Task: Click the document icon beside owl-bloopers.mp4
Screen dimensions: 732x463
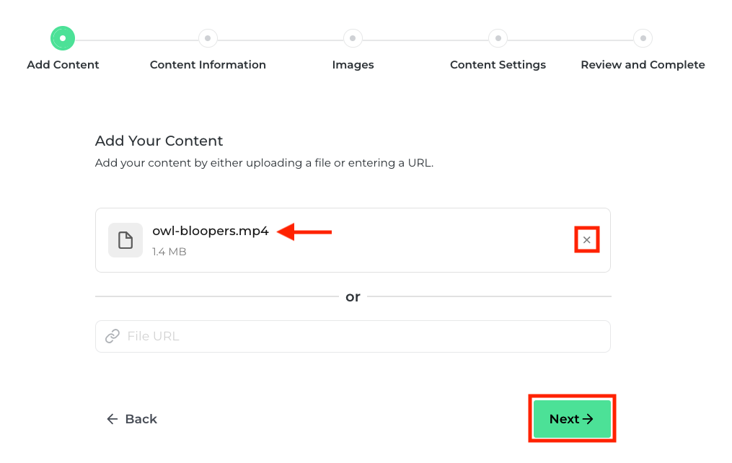Action: click(x=125, y=240)
